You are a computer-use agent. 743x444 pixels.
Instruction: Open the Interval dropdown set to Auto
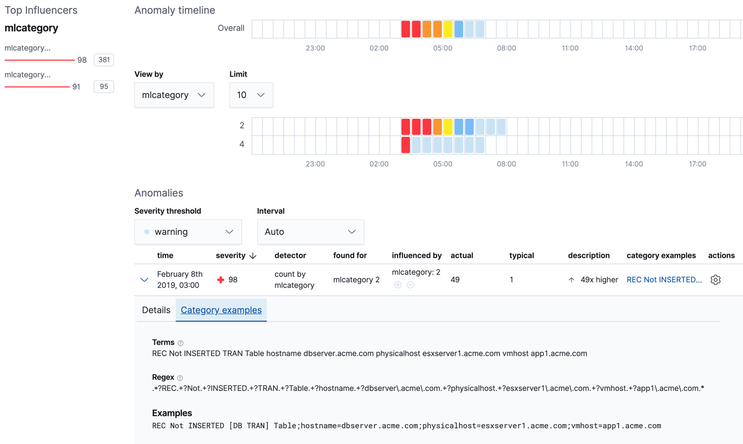(311, 231)
